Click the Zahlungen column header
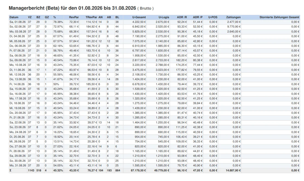Viewport: 304px width, 181px height. click(233, 17)
